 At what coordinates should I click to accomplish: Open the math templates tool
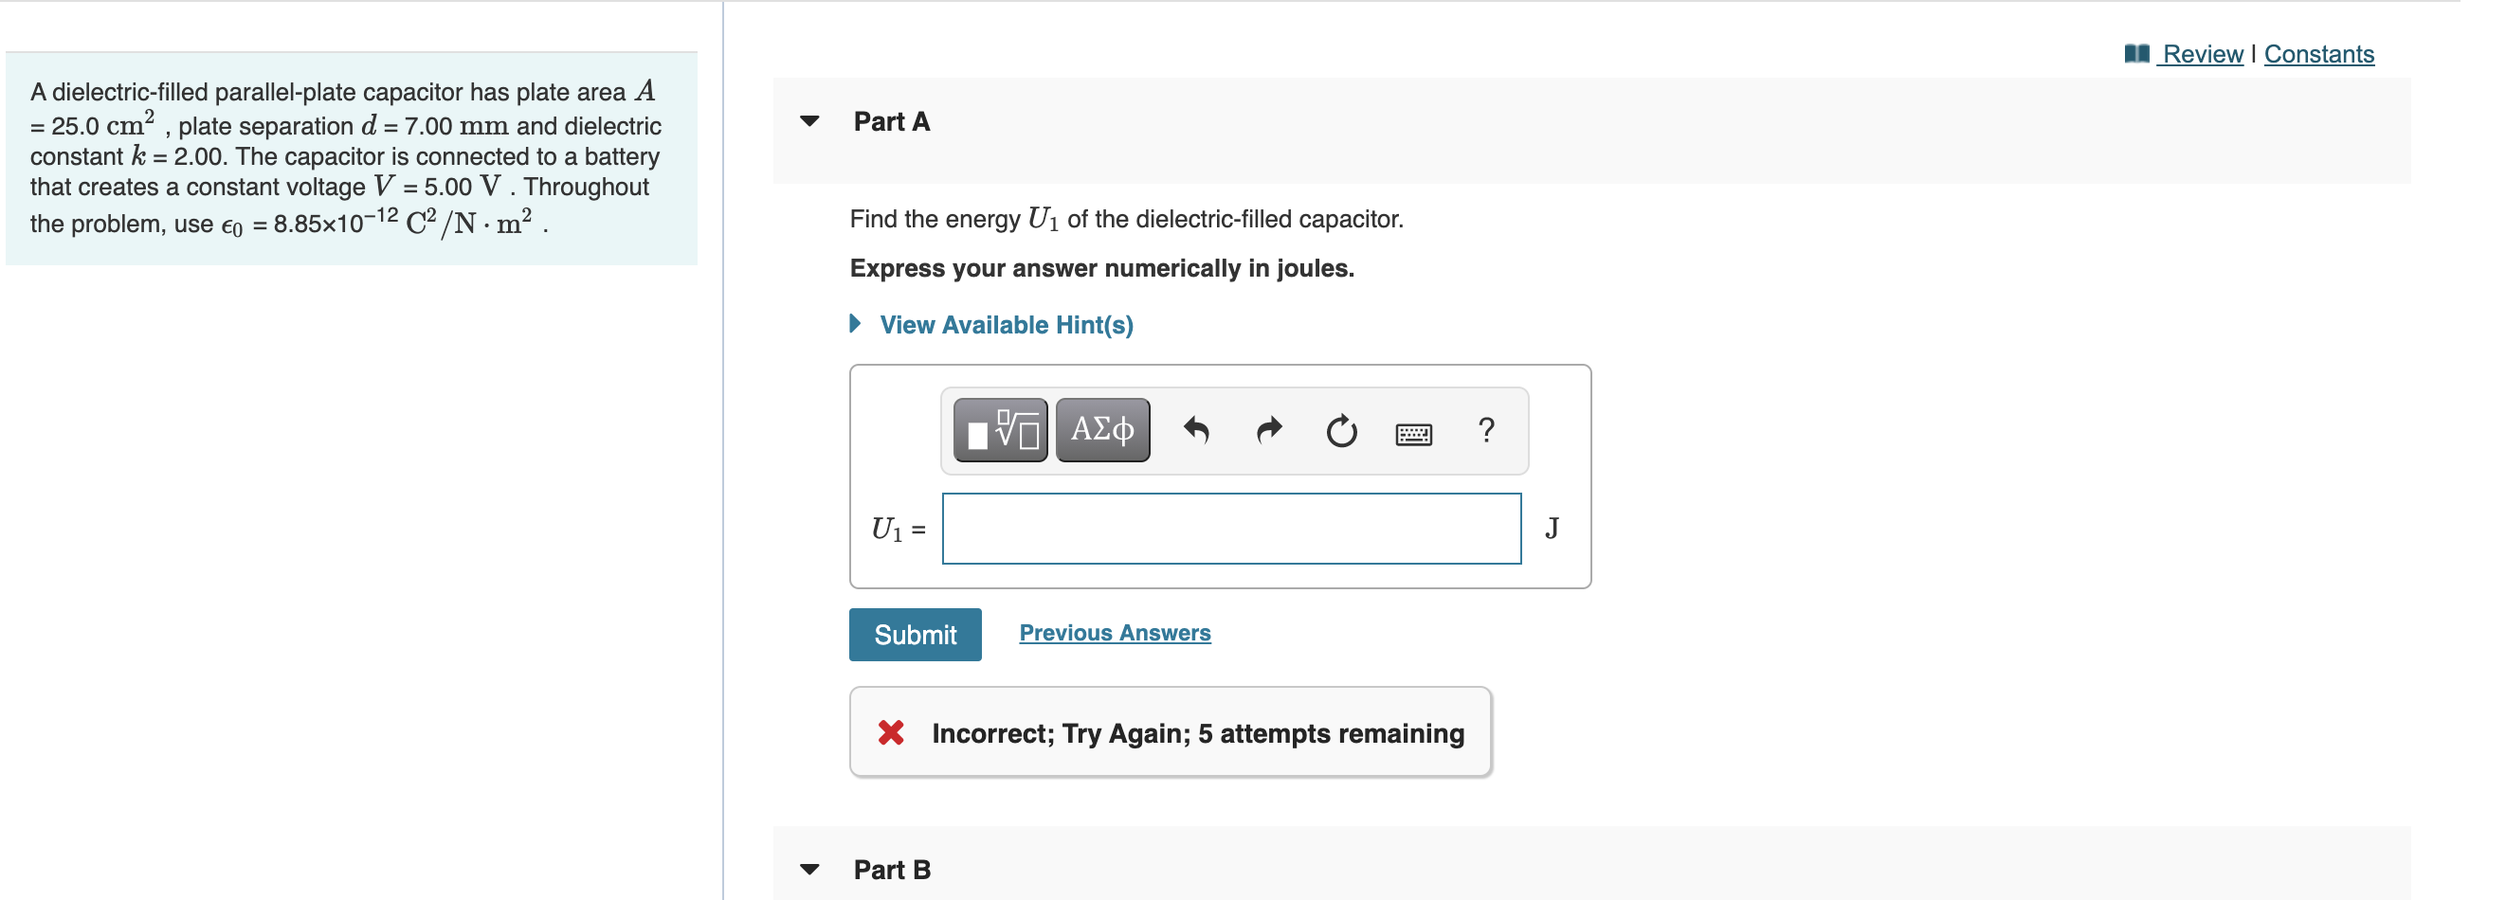1000,429
